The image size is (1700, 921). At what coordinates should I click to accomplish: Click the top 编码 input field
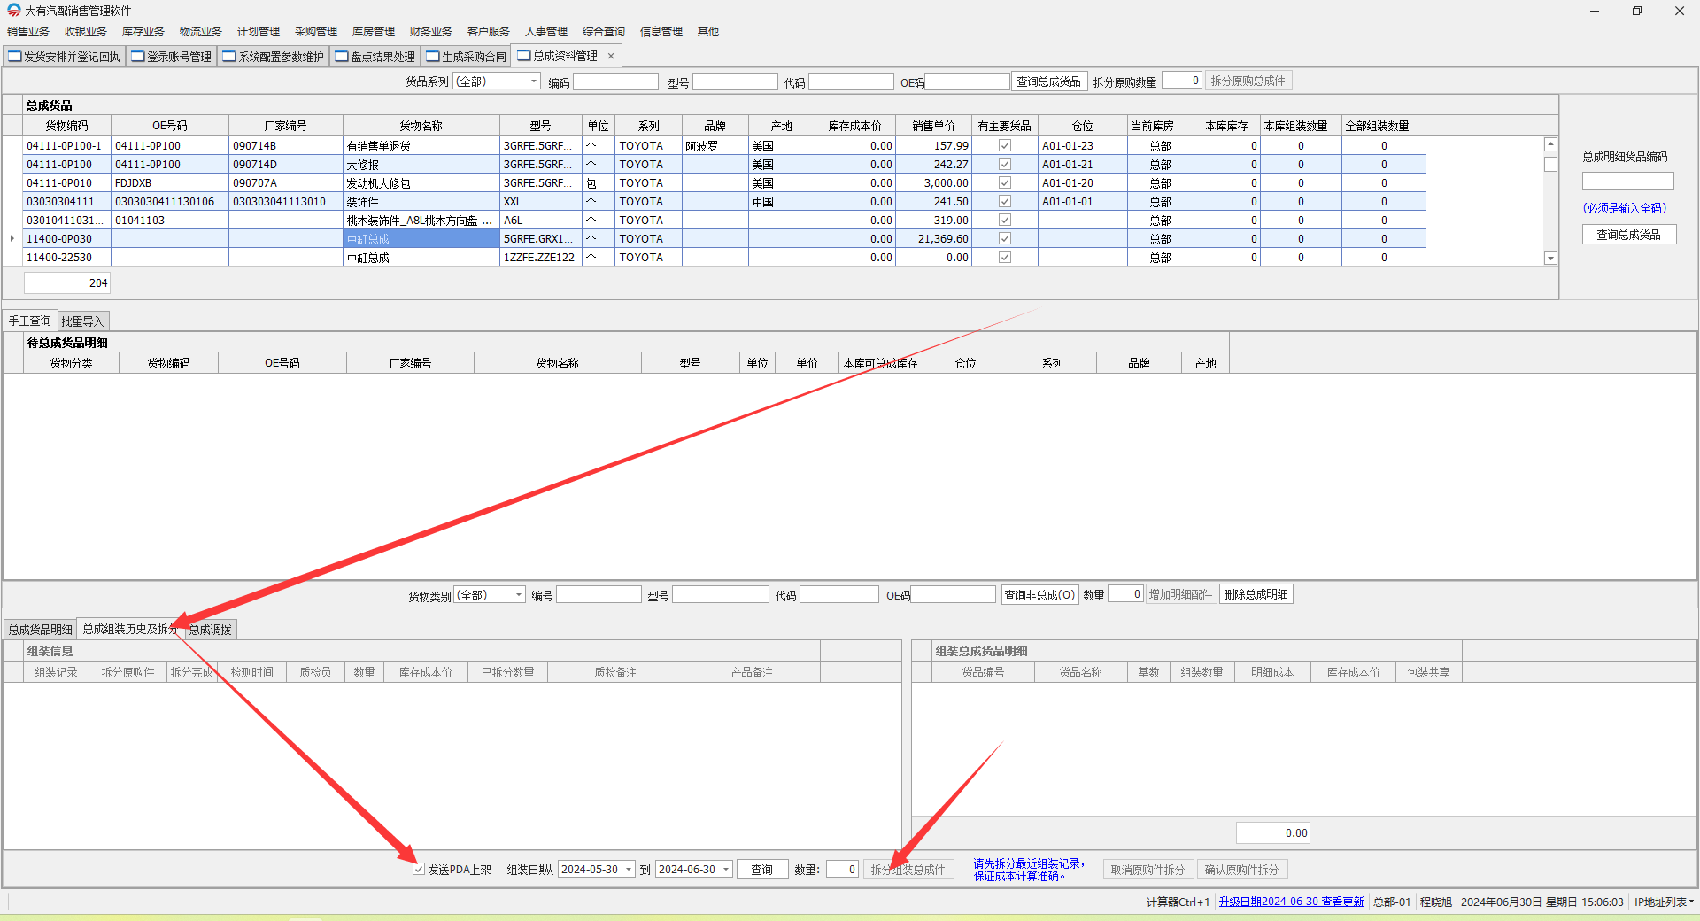[x=616, y=81]
